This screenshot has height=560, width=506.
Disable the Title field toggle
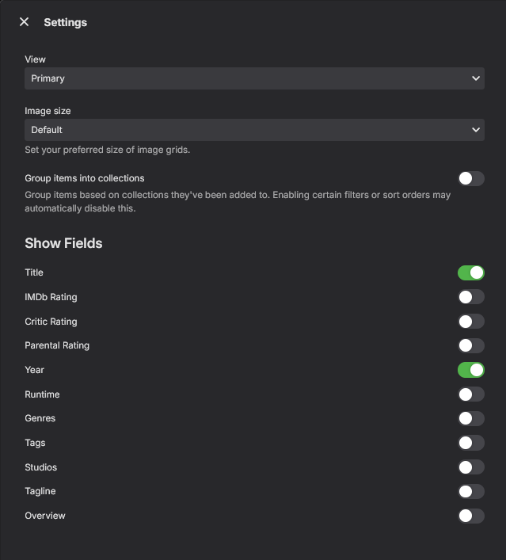click(470, 272)
